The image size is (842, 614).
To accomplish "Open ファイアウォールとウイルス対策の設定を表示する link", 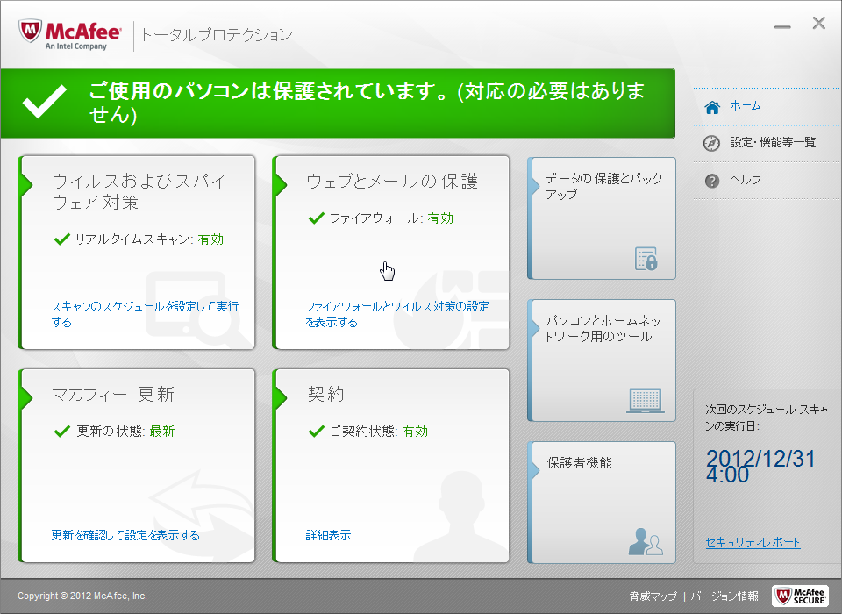I will (396, 314).
